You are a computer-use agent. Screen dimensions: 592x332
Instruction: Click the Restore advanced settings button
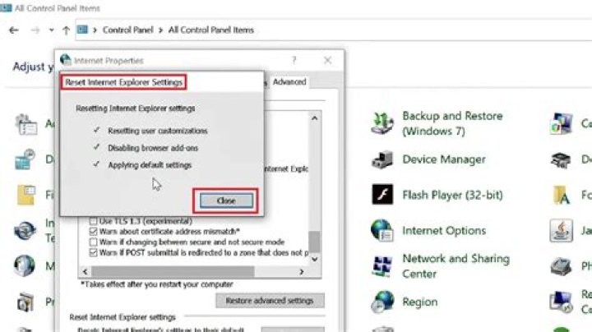pos(270,301)
